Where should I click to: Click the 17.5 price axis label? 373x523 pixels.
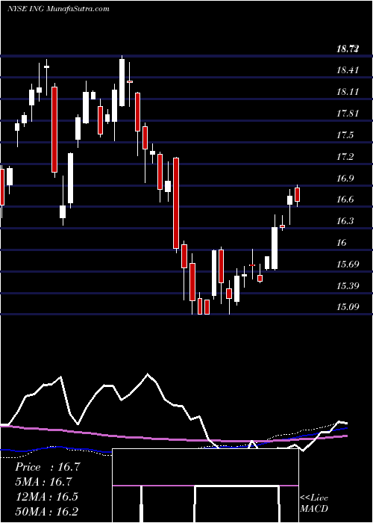click(345, 135)
